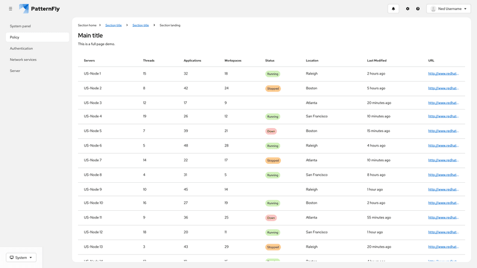Click the first Section title breadcrumb link

pos(113,25)
